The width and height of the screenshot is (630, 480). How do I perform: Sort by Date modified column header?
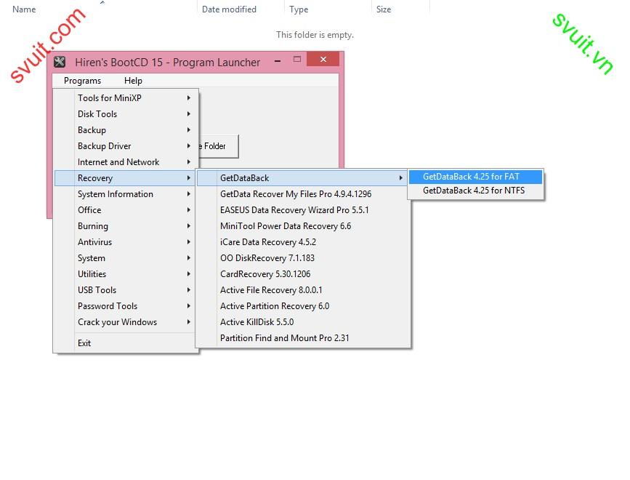(x=229, y=9)
